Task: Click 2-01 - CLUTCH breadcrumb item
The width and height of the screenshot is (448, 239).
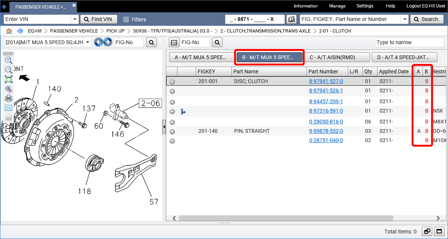Action: coord(335,31)
